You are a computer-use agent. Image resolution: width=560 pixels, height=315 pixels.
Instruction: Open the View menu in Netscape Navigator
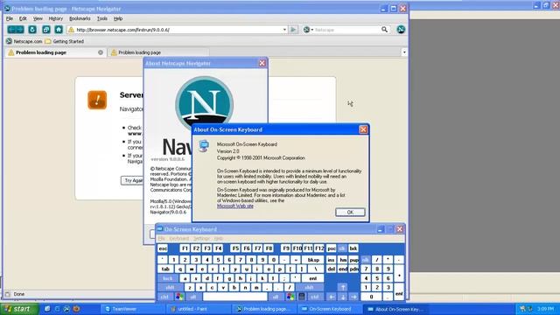(x=38, y=18)
